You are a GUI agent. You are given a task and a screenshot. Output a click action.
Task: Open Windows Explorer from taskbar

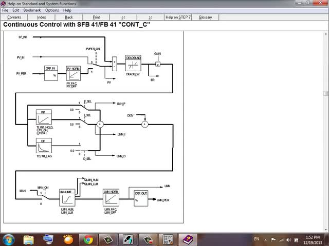pos(29,240)
